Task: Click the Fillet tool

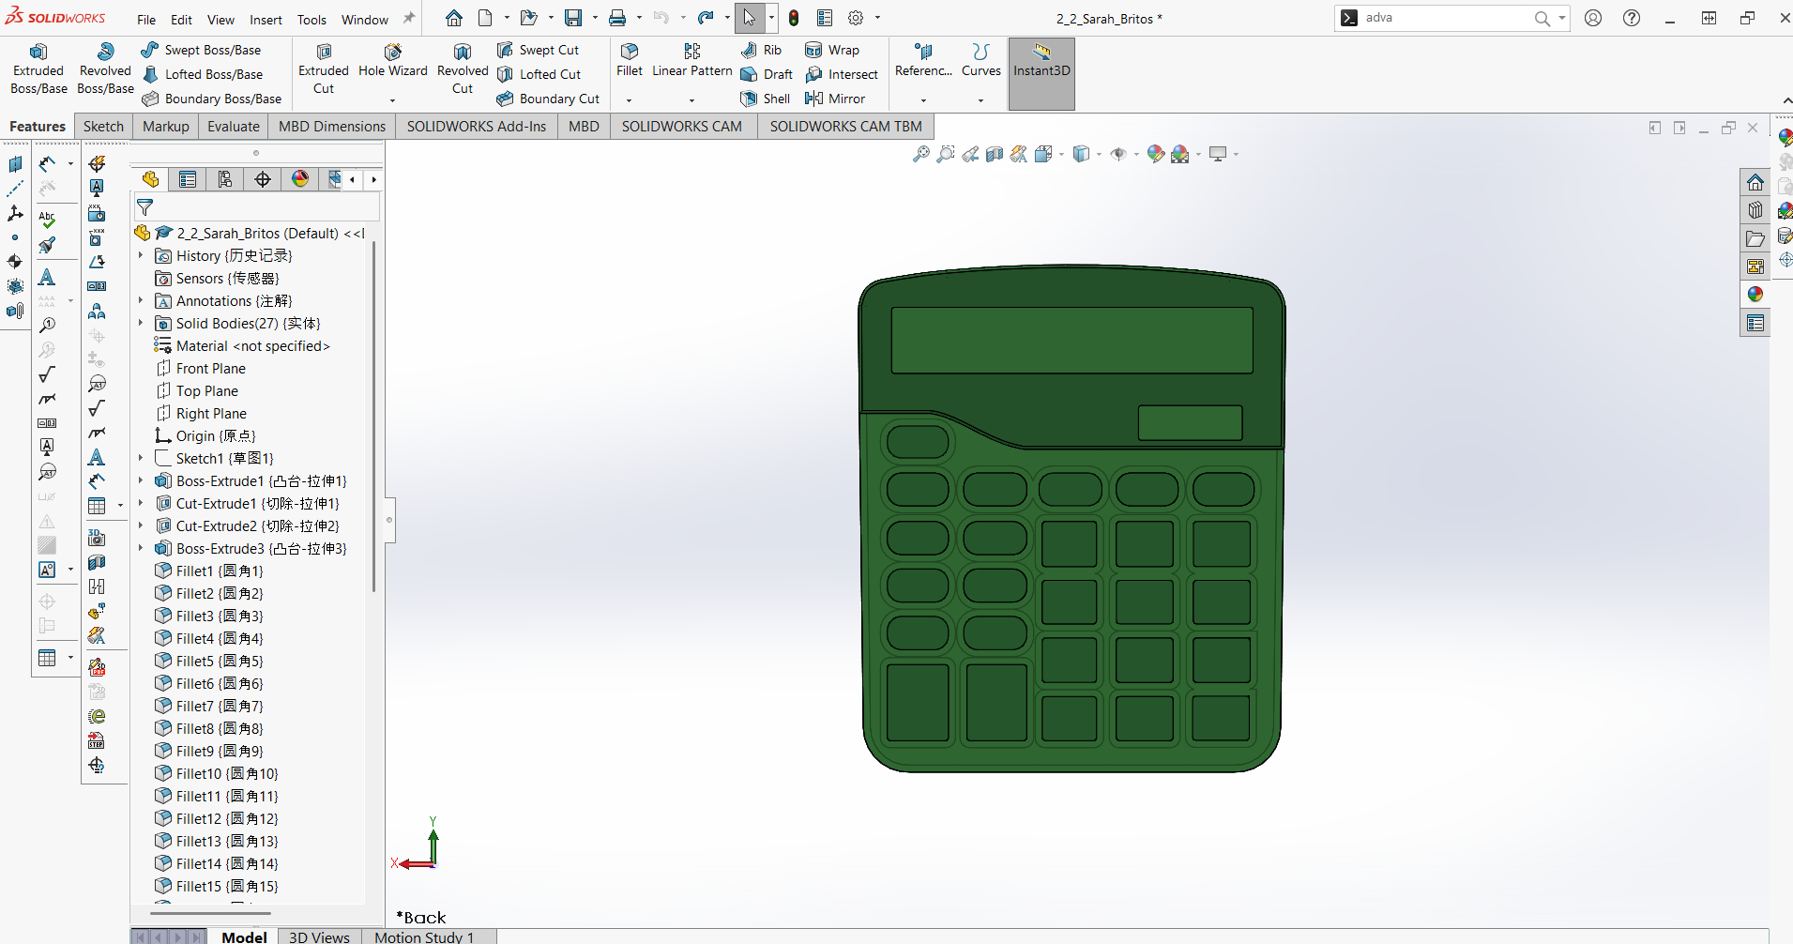Action: coord(630,61)
